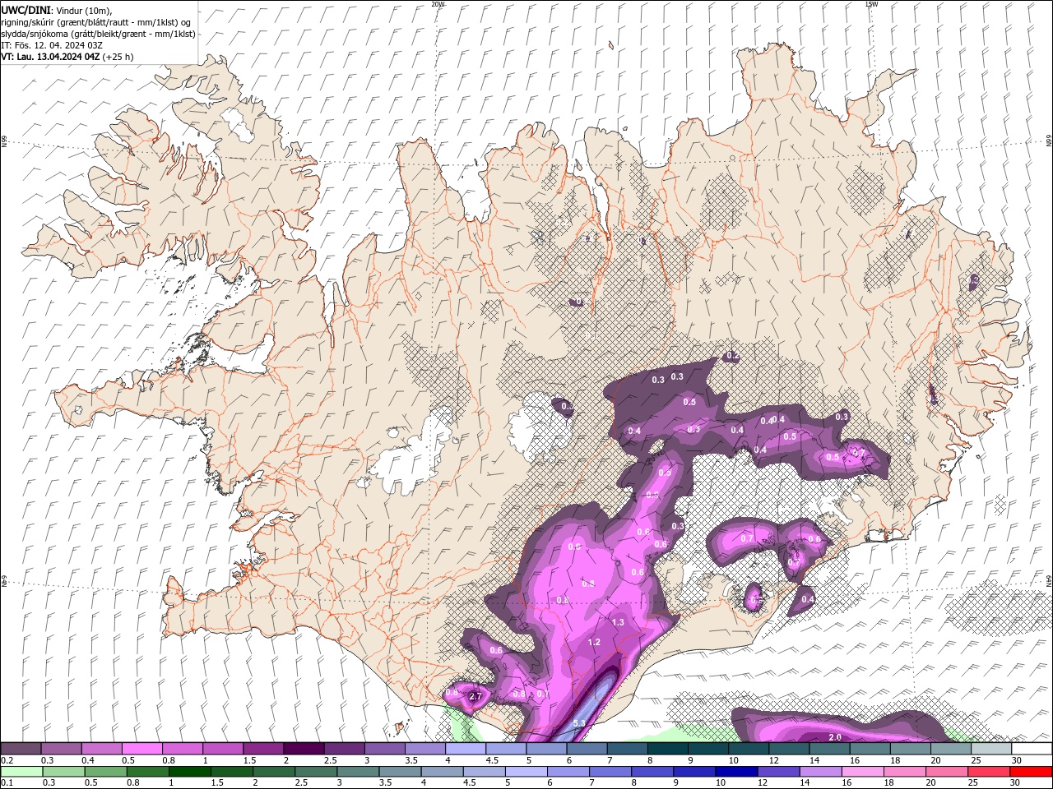Click the 'UWC/DINI' title text

[26, 10]
